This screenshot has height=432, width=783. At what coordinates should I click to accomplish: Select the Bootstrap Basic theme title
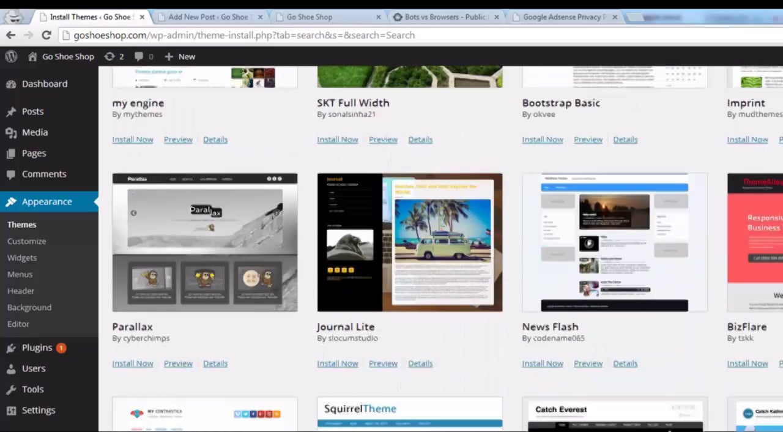click(x=561, y=103)
